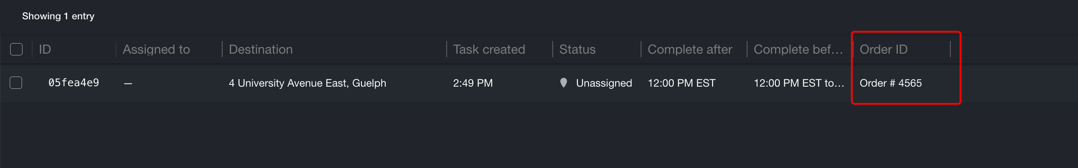Click the Unassigned status text
This screenshot has height=168, width=1078.
click(604, 83)
